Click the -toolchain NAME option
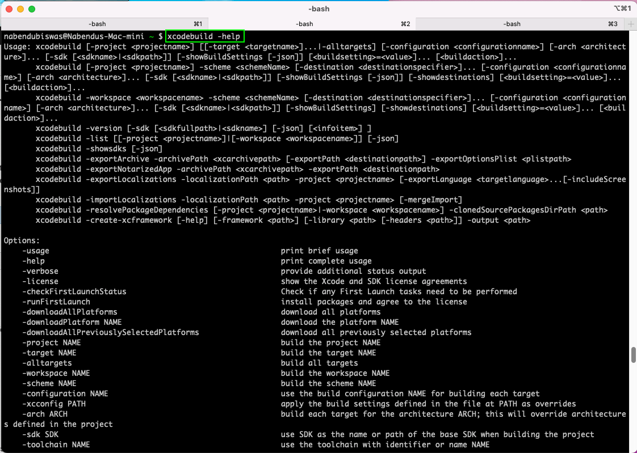 coord(56,444)
